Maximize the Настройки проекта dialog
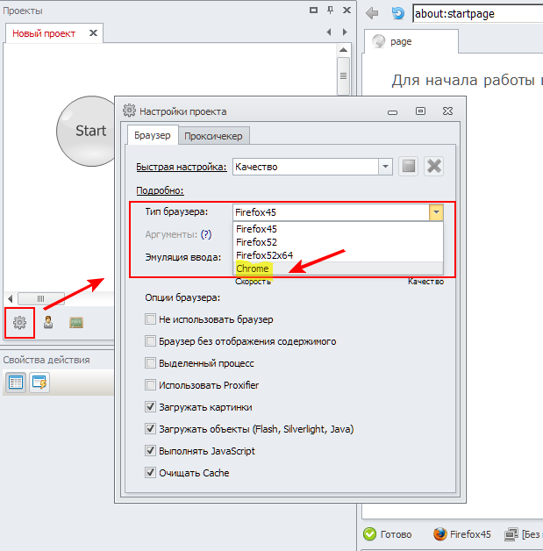Viewport: 543px width, 551px height. 420,111
